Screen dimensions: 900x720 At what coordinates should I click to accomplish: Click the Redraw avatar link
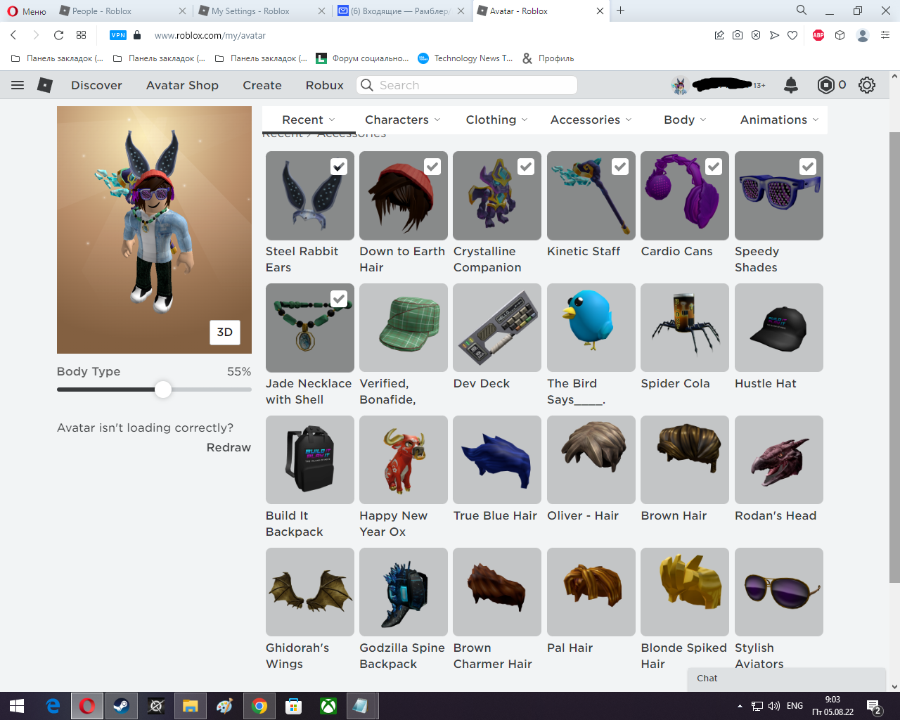[229, 447]
